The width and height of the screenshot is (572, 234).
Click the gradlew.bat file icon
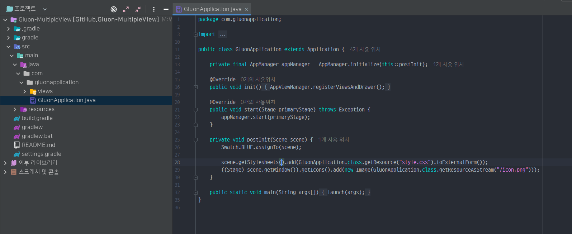(x=17, y=136)
